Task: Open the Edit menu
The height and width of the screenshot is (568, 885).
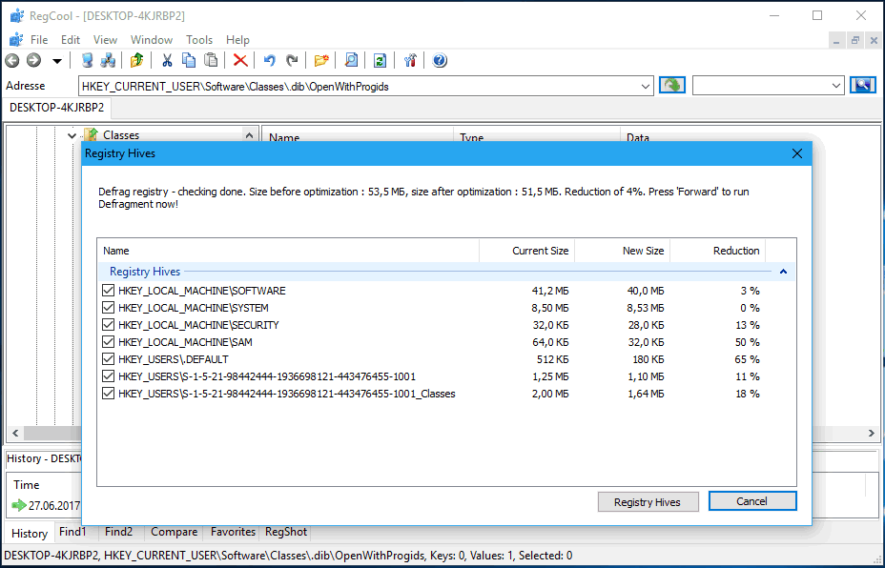Action: 71,39
